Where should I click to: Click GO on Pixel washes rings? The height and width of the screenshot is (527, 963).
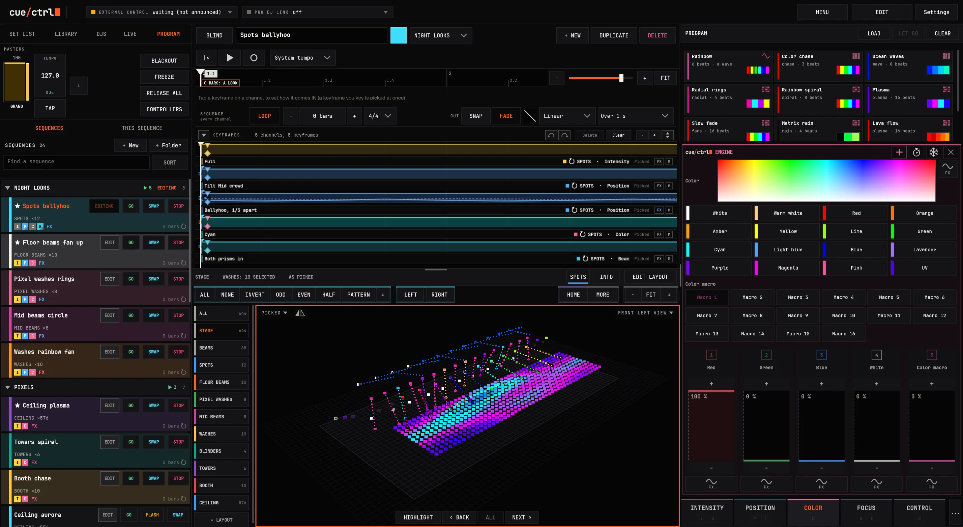(131, 279)
